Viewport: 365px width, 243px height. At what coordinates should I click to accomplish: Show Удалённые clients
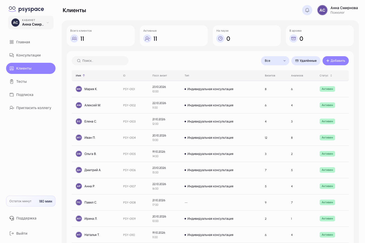click(306, 61)
